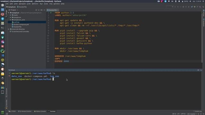Click the Wi-Fi icon in system tray
This screenshot has height=115, width=205.
coord(169,1)
